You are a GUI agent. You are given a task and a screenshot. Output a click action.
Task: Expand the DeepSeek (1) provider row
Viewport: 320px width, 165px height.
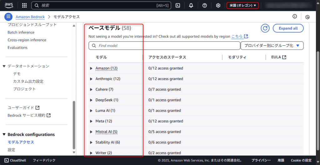click(x=91, y=100)
